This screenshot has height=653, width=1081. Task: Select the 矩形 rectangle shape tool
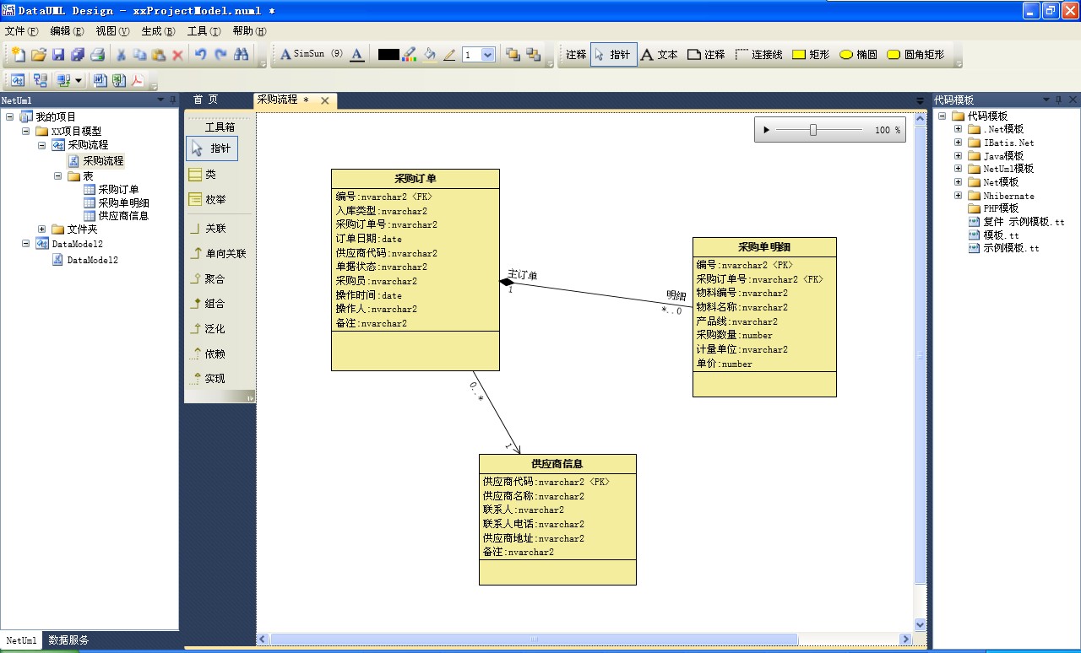[x=811, y=54]
